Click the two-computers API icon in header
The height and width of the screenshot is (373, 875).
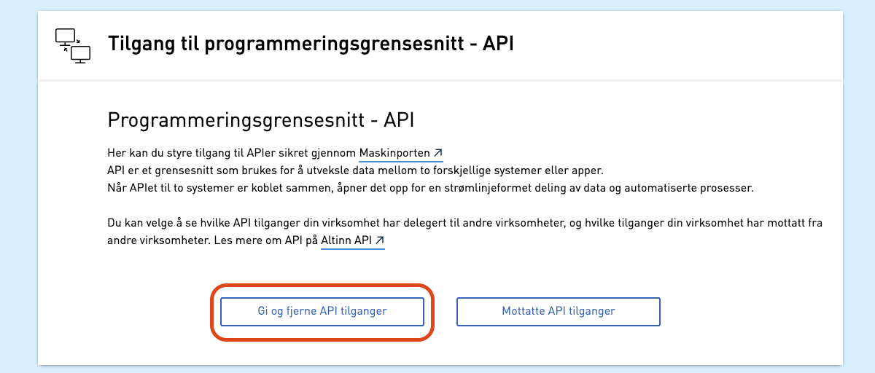73,45
